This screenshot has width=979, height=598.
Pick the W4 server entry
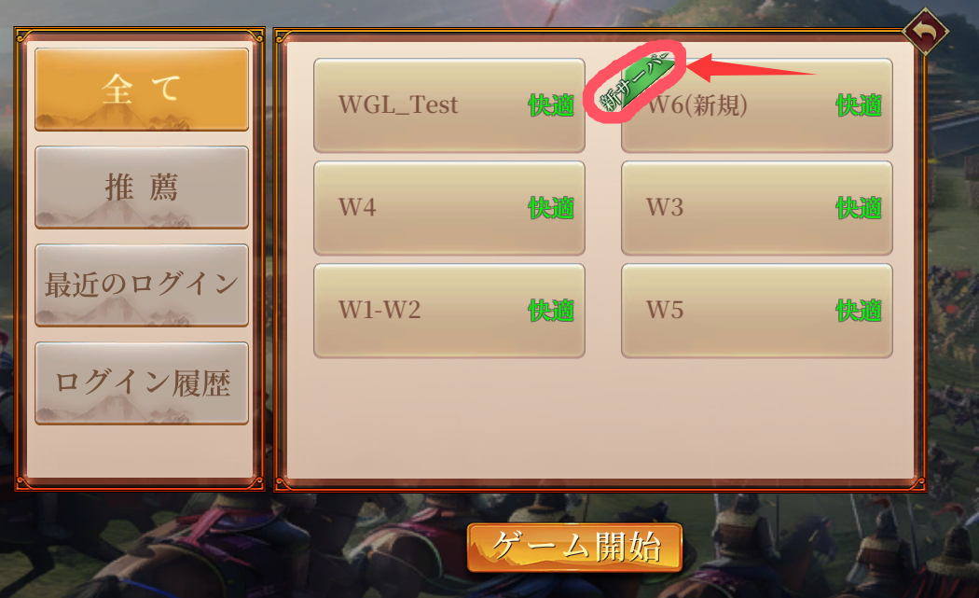(448, 208)
